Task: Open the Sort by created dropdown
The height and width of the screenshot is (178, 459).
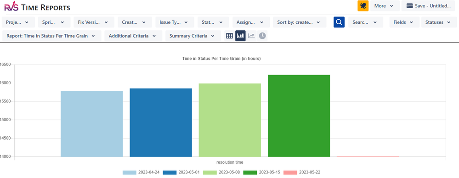Action: click(x=300, y=22)
